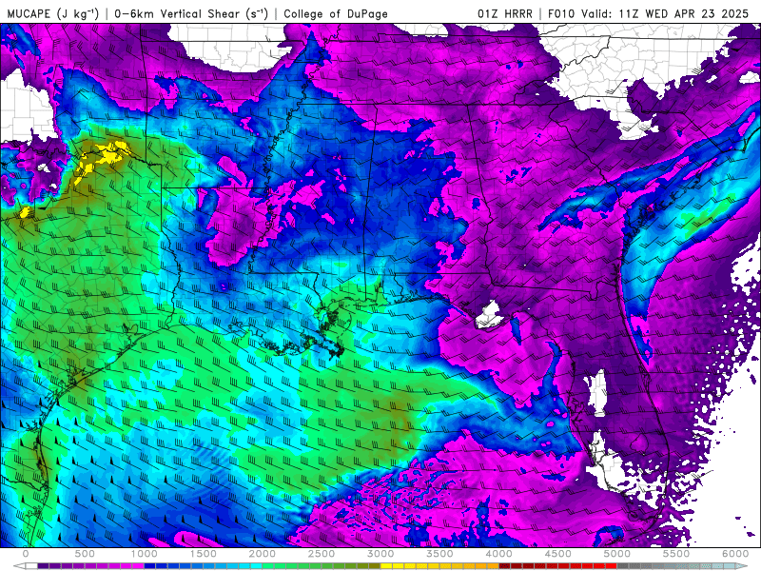Click the dark red swatch below the 4000 label

coord(505,566)
